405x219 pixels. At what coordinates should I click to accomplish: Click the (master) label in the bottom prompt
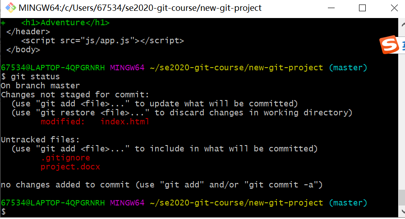tap(348, 203)
